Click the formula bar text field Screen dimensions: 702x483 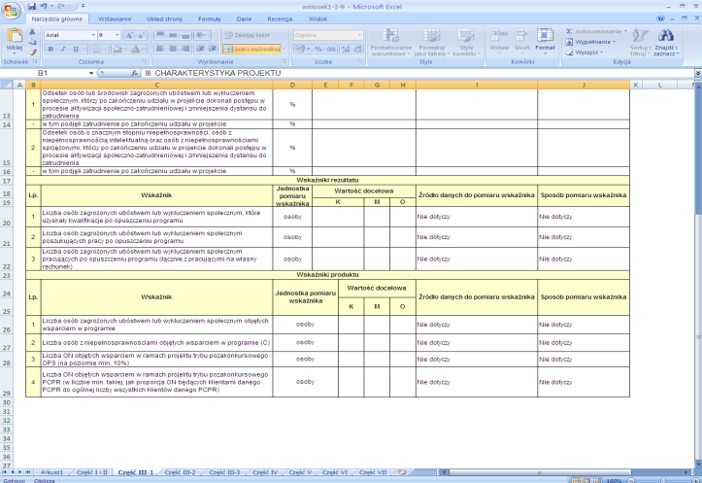(418, 73)
